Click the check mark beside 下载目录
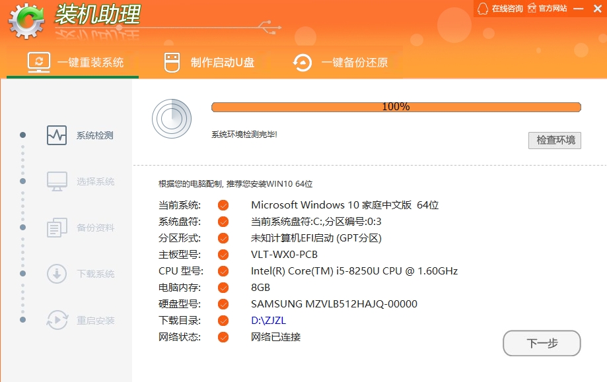The width and height of the screenshot is (607, 382). [x=223, y=321]
